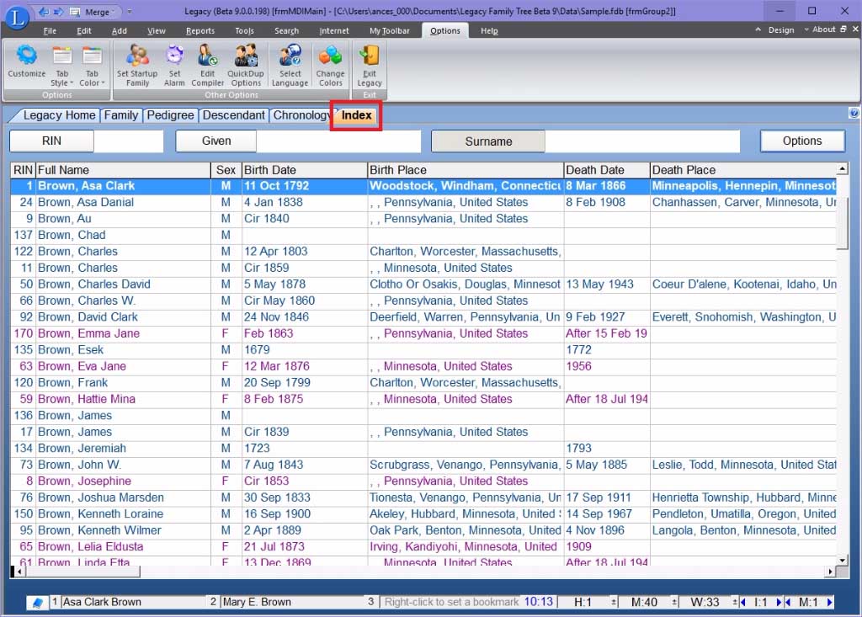Click the Full Name column header
Image resolution: width=862 pixels, height=617 pixels.
(x=123, y=170)
